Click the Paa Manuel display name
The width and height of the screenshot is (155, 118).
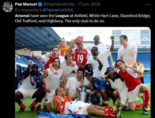[26, 4]
